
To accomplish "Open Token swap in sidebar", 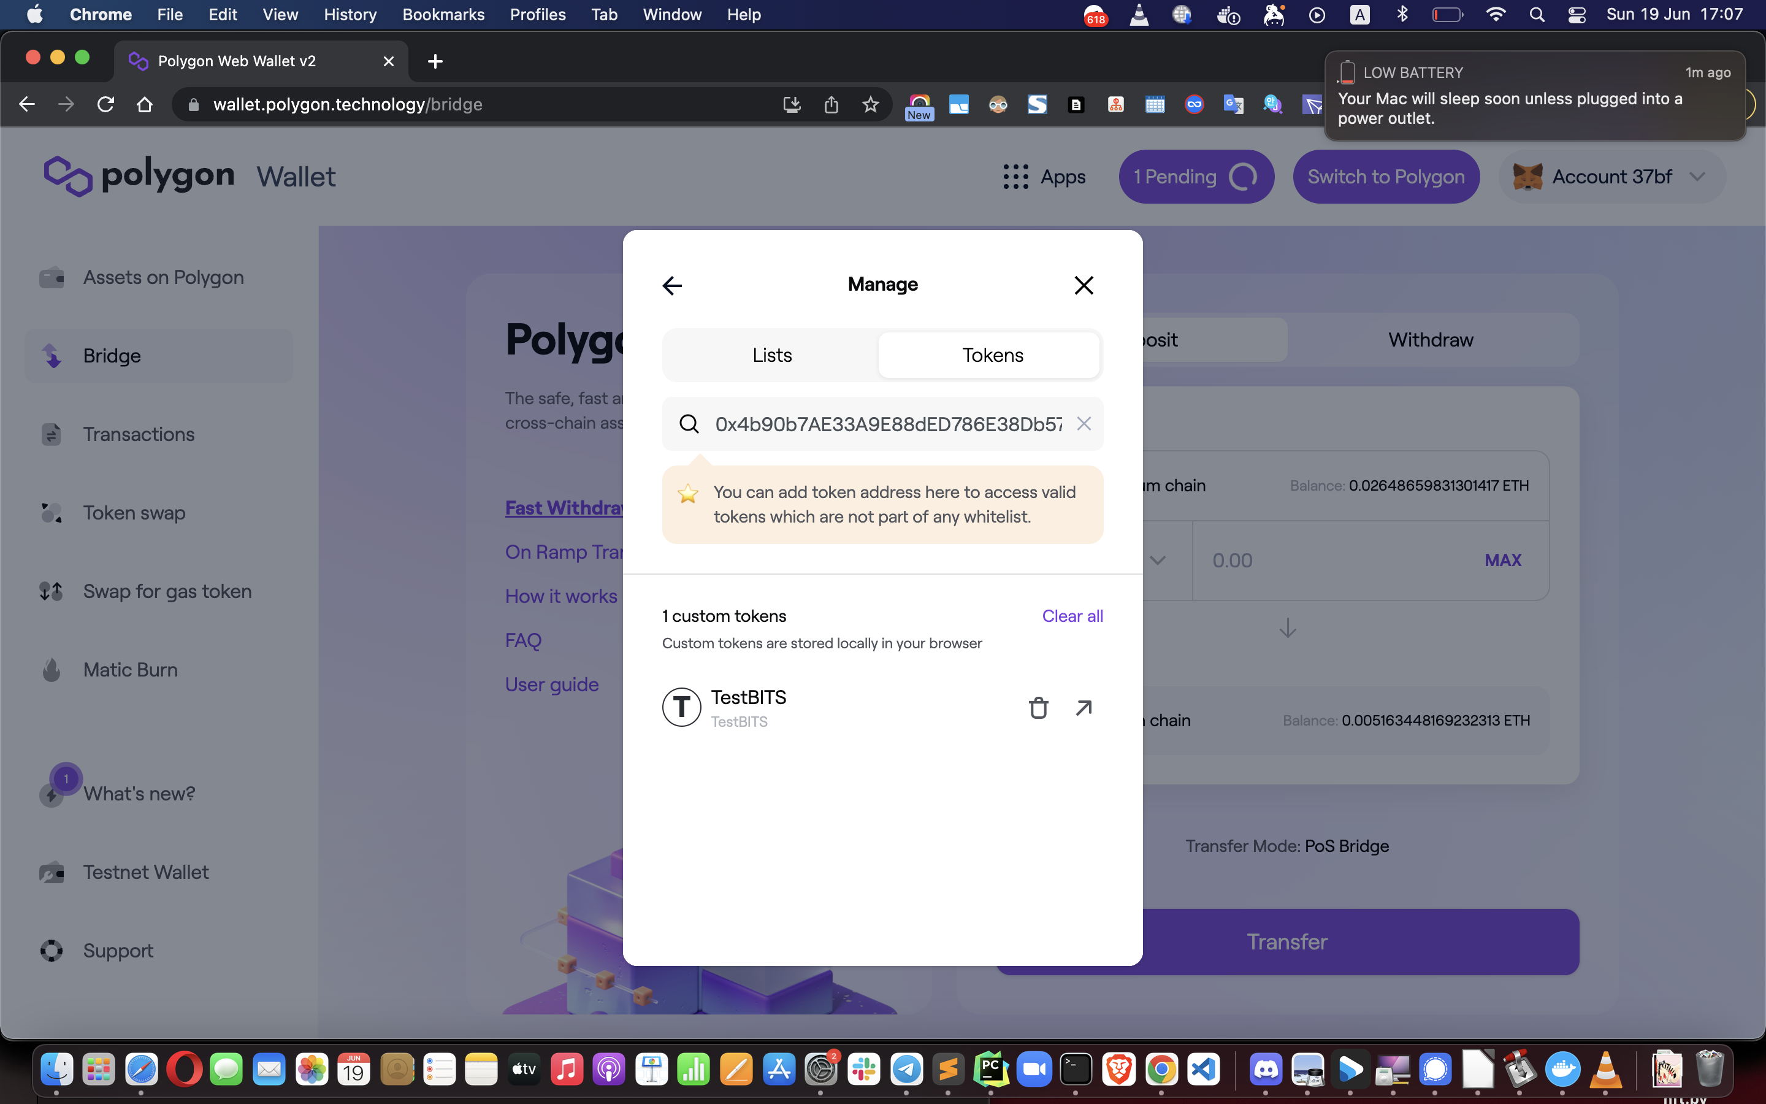I will (x=134, y=513).
